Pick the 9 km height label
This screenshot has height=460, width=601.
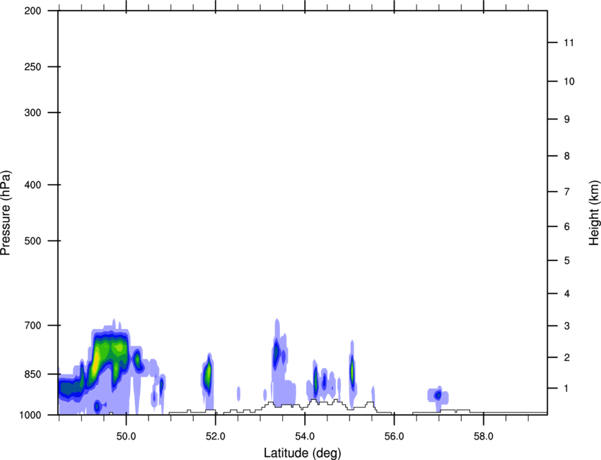tap(567, 120)
